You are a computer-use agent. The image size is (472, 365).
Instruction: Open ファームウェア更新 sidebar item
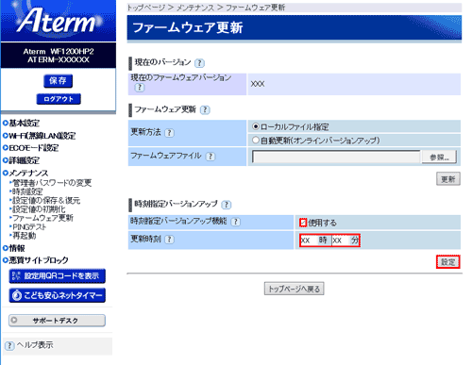42,218
